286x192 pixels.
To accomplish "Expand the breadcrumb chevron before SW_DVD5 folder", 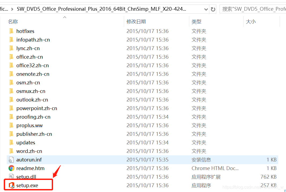I will pyautogui.click(x=12, y=9).
